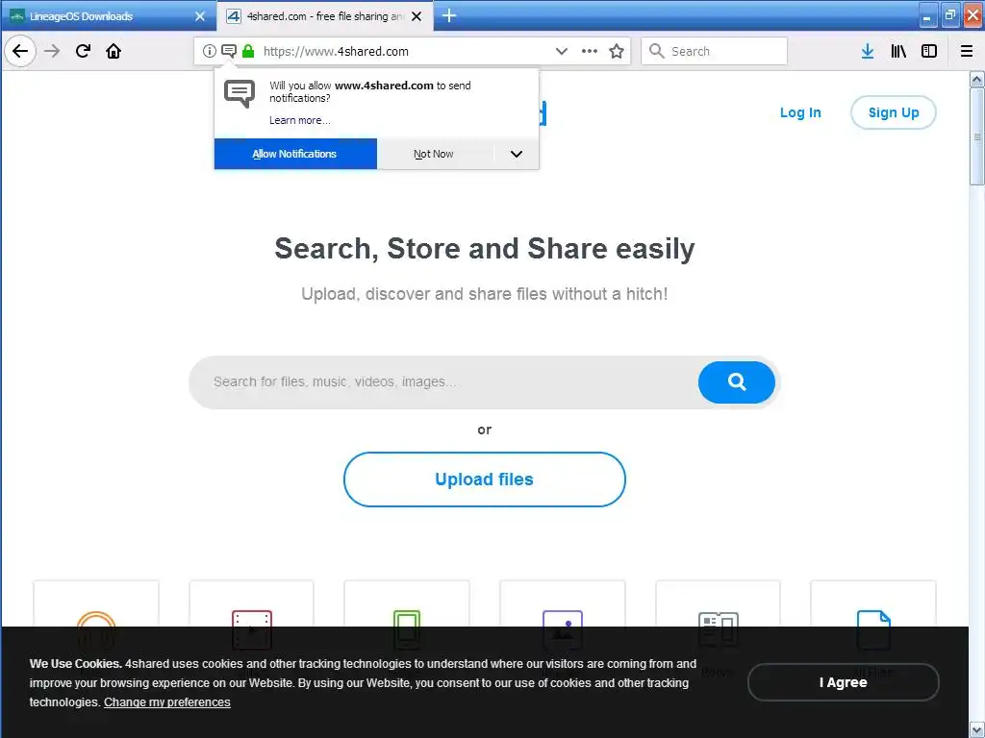
Task: Accept cookies with I Agree
Action: click(843, 682)
